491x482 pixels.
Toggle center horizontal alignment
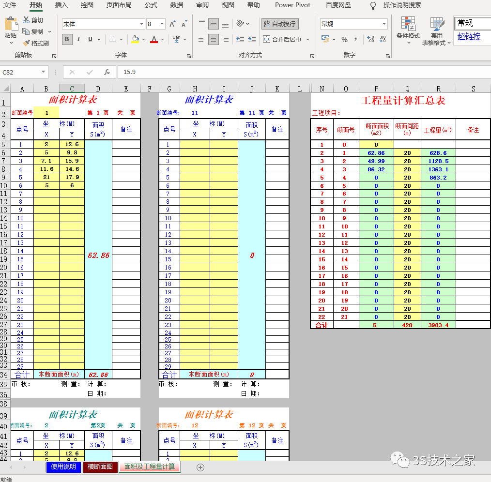214,39
